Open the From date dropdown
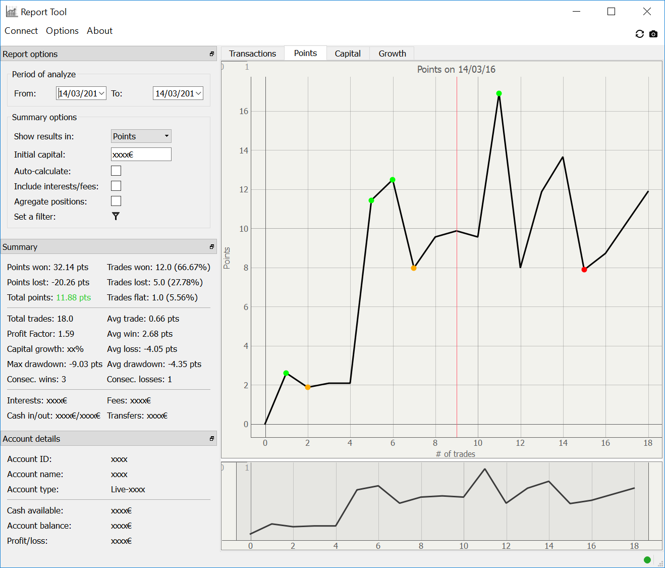 click(x=101, y=93)
